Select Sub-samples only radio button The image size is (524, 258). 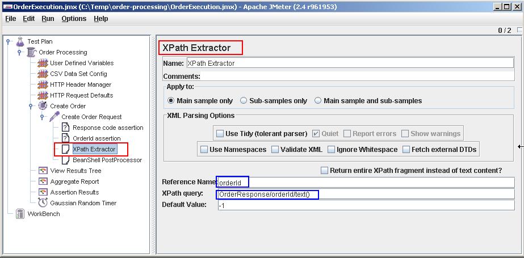(x=244, y=100)
